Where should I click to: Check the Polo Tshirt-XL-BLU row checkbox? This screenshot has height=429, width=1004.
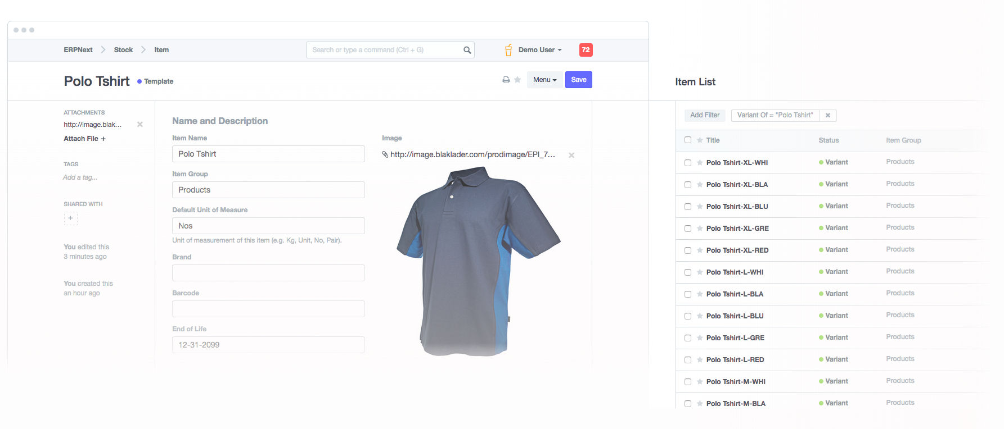688,207
